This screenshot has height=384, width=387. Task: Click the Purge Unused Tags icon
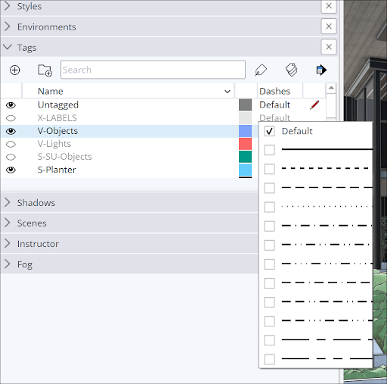(291, 70)
